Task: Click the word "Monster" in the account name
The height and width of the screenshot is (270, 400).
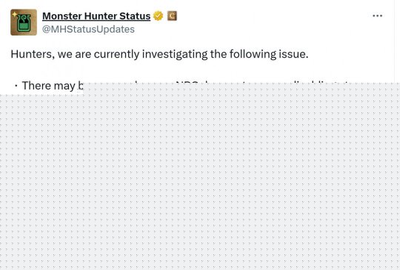Action: click(x=62, y=16)
